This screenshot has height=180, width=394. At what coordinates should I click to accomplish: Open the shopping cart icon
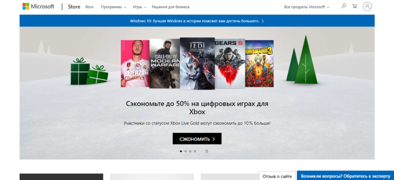pyautogui.click(x=355, y=7)
